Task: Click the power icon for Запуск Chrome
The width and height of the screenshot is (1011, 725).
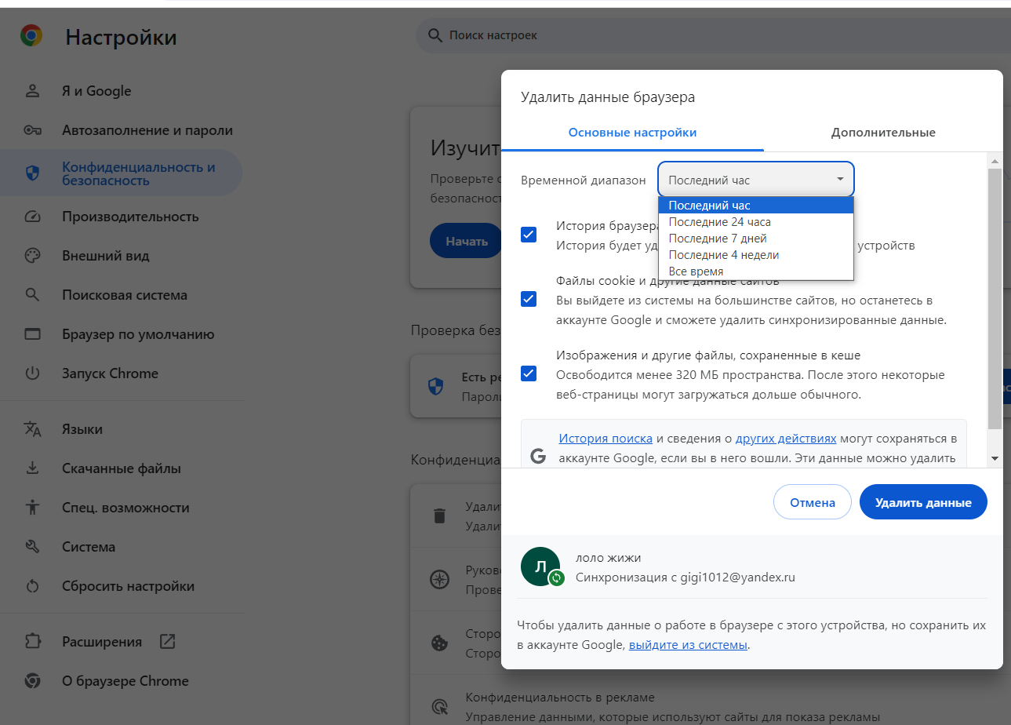Action: [x=32, y=373]
